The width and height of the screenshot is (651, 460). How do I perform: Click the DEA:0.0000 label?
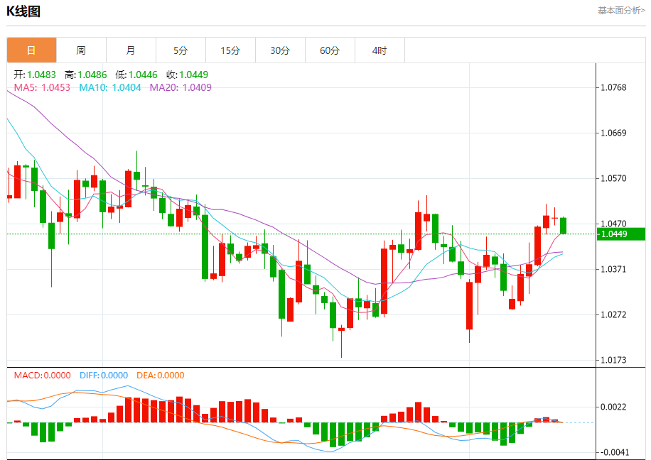160,376
